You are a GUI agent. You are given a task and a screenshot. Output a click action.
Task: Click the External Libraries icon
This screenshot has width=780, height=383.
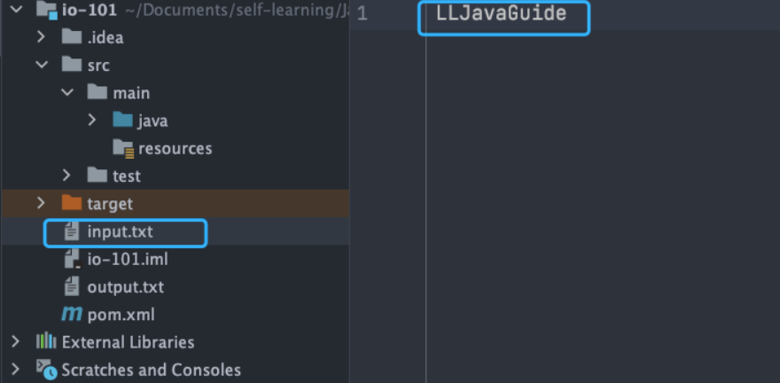coord(46,341)
